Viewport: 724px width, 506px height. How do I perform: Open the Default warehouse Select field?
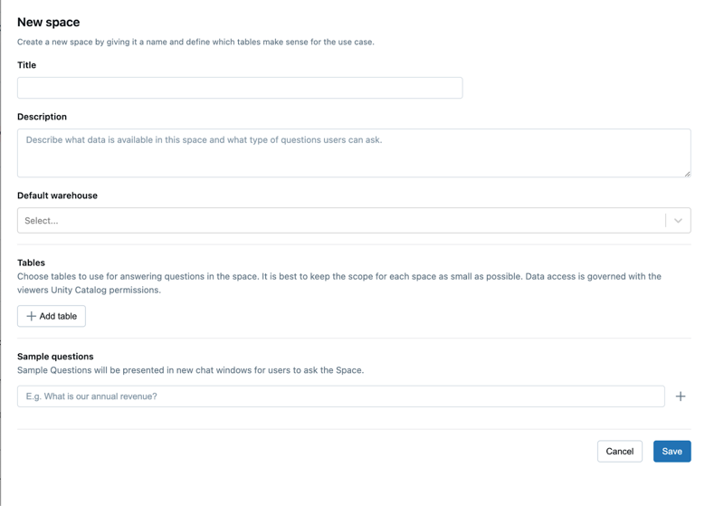341,221
